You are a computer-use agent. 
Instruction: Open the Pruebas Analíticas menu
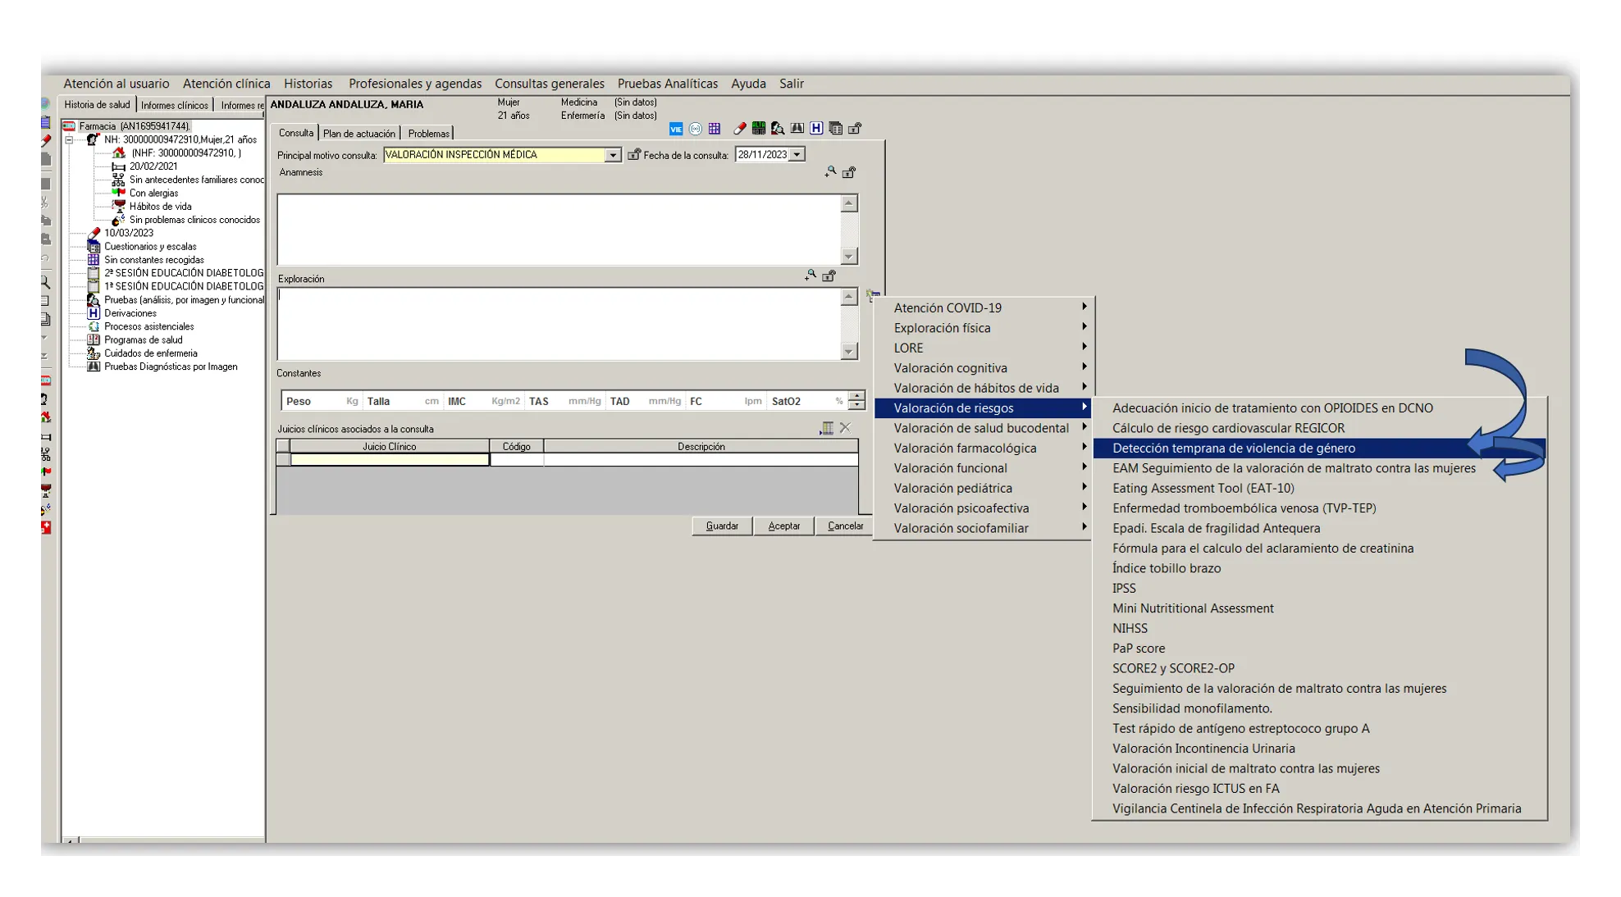pos(668,84)
